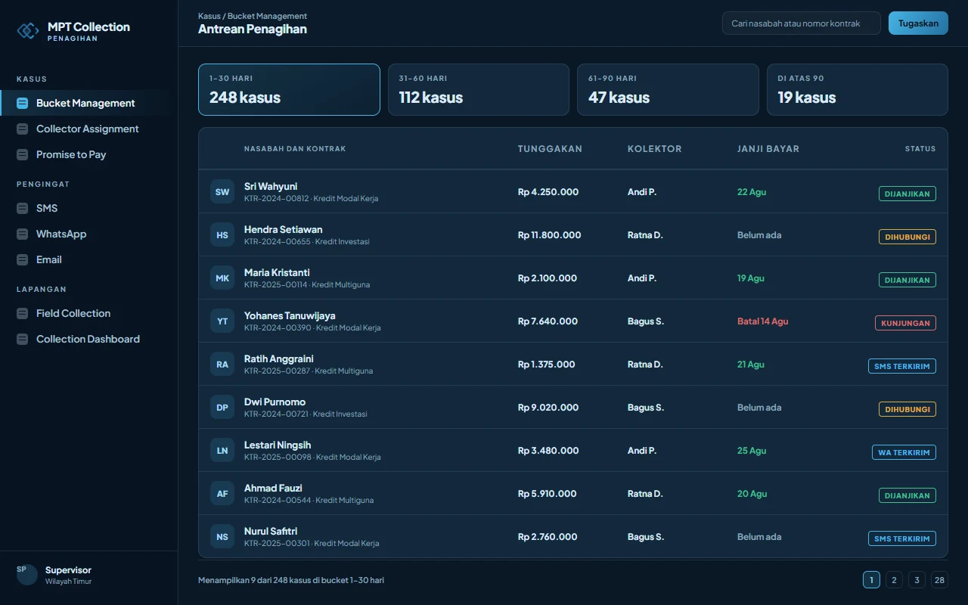This screenshot has height=605, width=968.
Task: Open last page 28 in pagination
Action: tap(939, 580)
